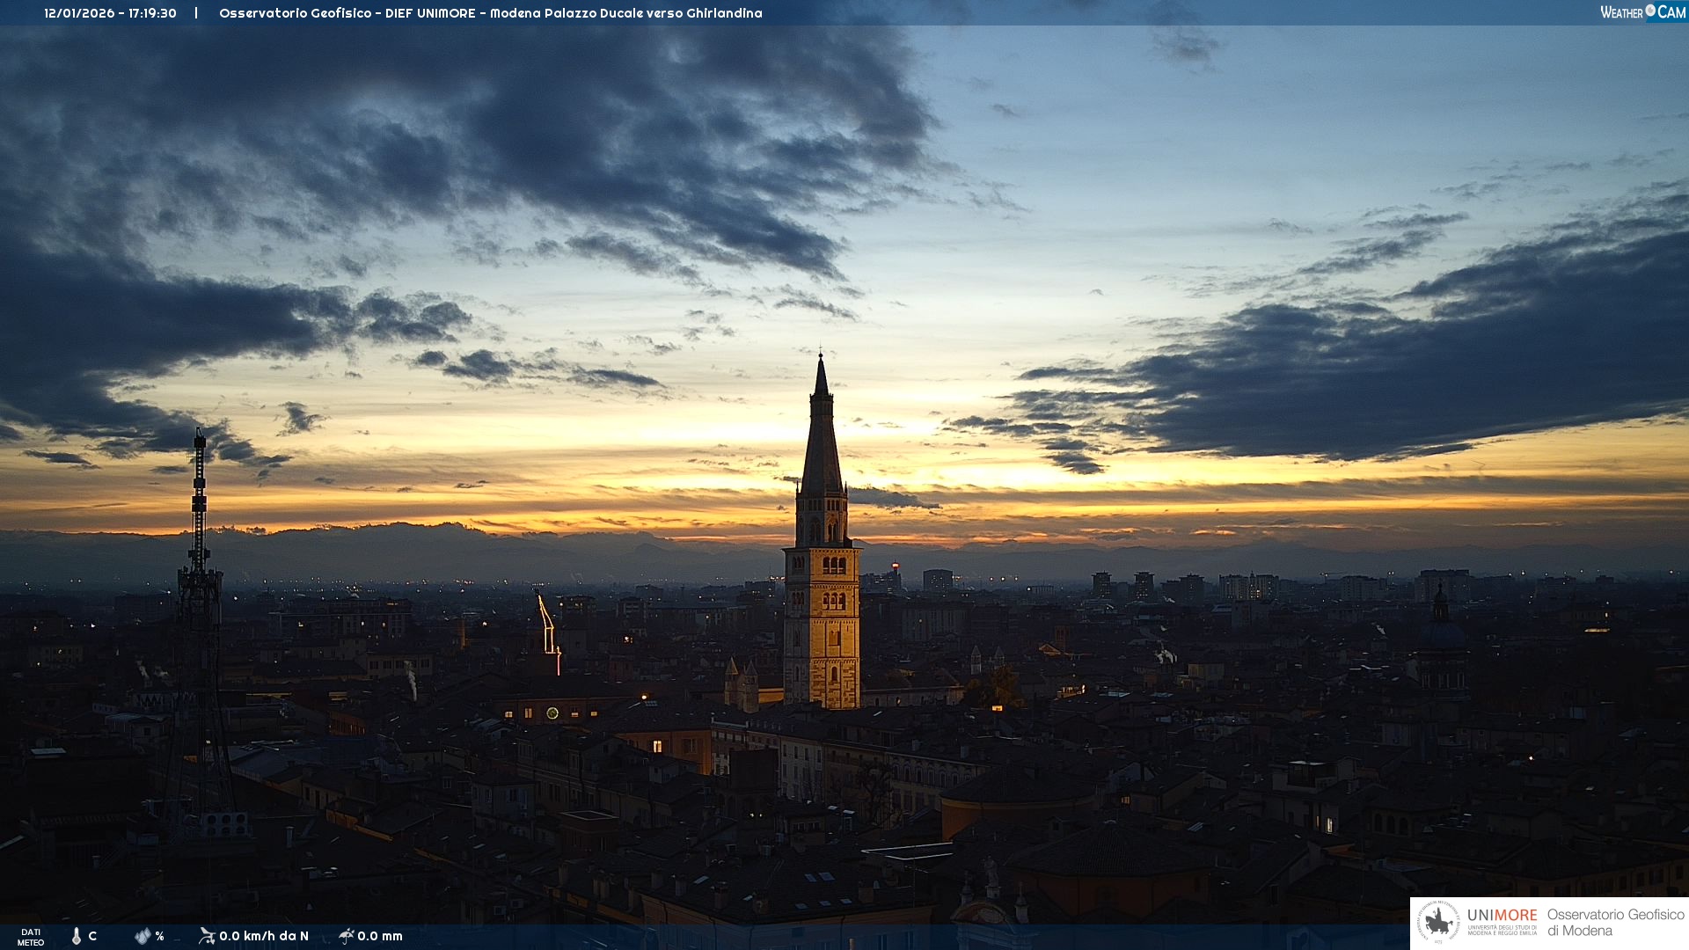Image resolution: width=1689 pixels, height=950 pixels.
Task: Click the 0.0 mm rainfall reading
Action: pyautogui.click(x=380, y=936)
